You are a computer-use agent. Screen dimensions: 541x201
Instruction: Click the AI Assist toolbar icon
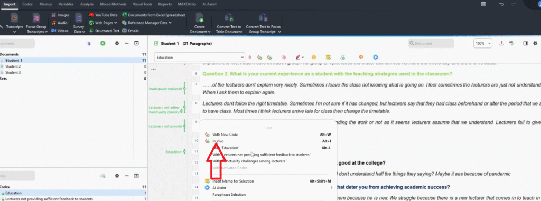pyautogui.click(x=376, y=57)
